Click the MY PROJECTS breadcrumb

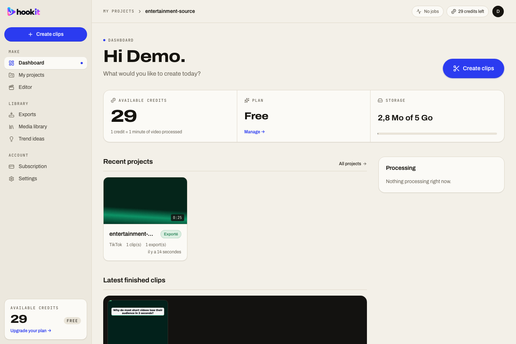pos(119,11)
